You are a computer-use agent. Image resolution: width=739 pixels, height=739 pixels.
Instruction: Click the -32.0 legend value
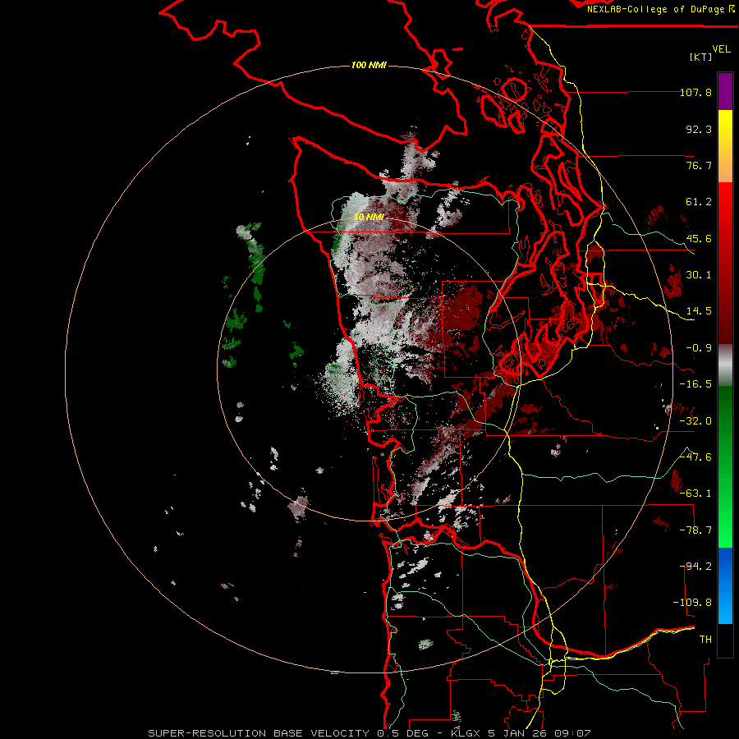pos(695,421)
